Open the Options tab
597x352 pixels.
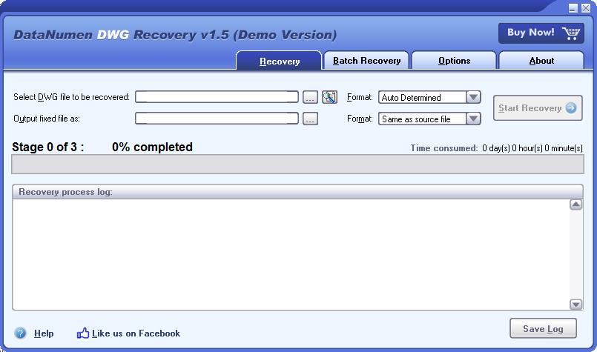click(x=454, y=61)
